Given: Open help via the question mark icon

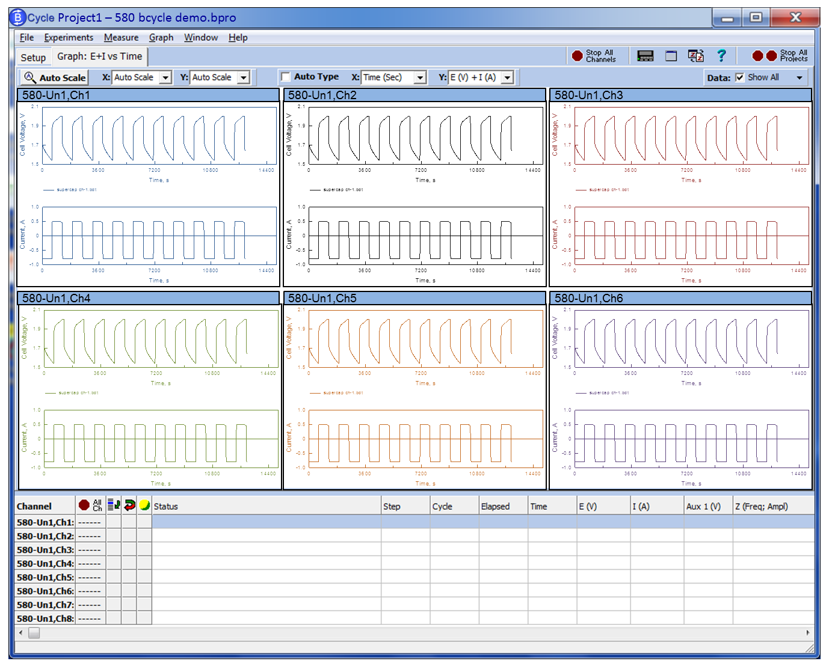Looking at the screenshot, I should coord(721,56).
